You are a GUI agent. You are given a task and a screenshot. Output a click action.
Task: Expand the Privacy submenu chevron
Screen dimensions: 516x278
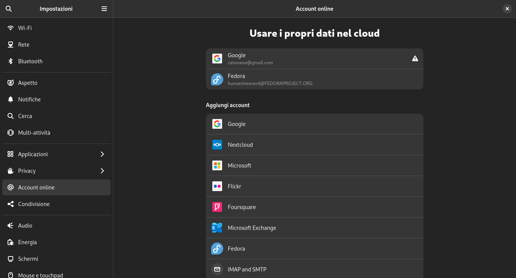(102, 171)
